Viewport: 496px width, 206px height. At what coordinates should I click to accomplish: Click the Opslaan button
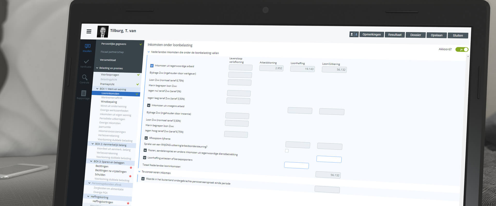click(436, 35)
